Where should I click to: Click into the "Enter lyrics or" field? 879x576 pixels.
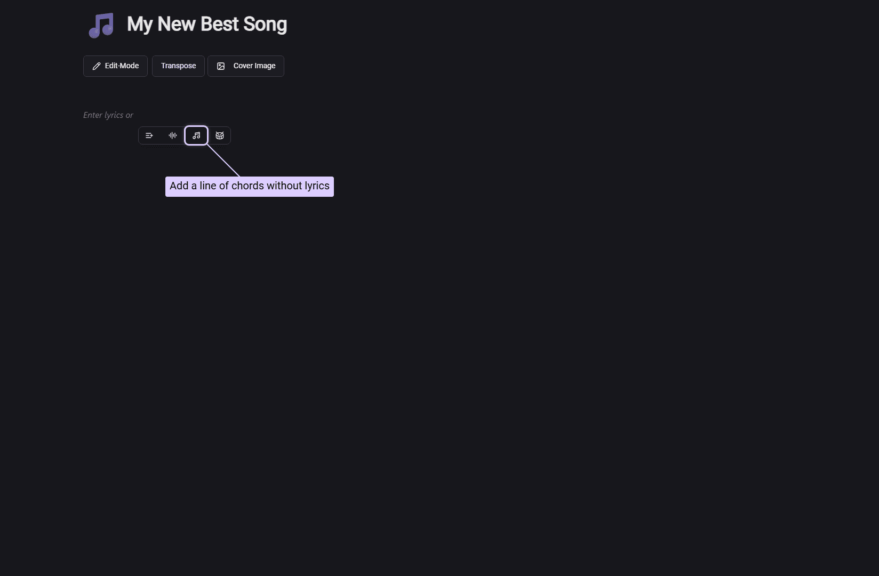(x=108, y=115)
